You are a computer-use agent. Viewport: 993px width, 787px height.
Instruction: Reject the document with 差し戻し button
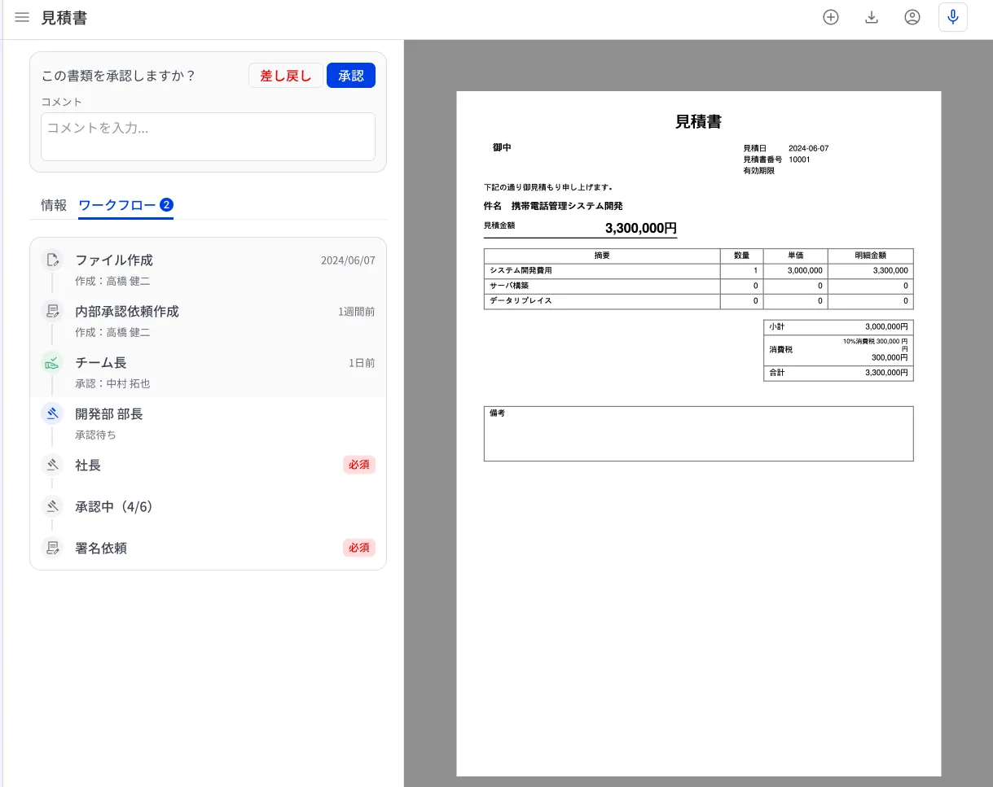[286, 76]
